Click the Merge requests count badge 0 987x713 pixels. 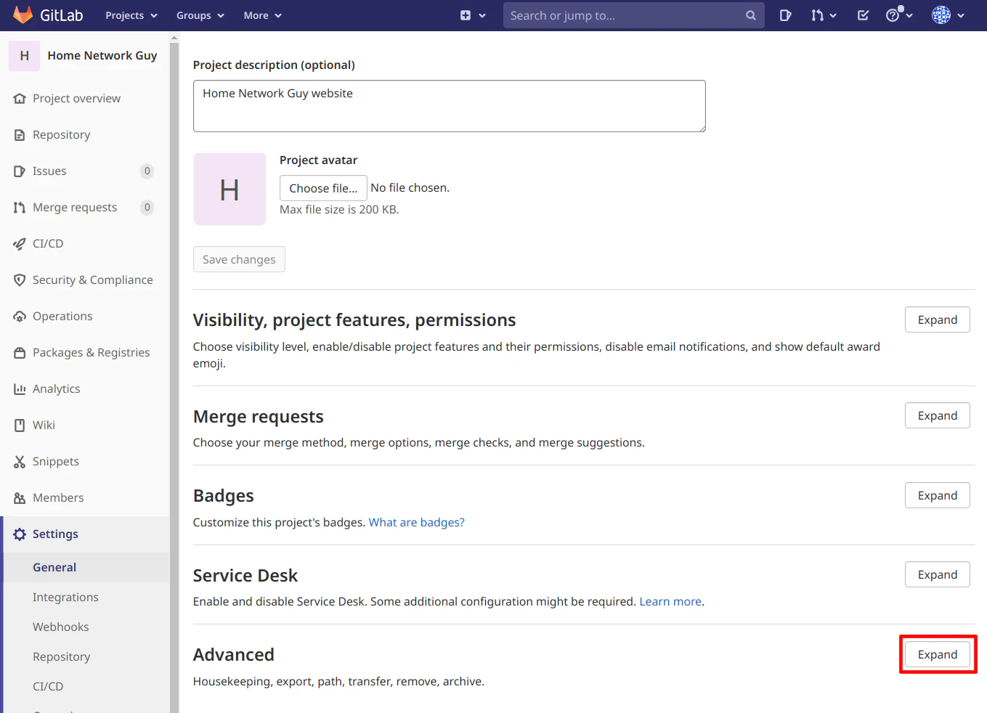(x=147, y=208)
